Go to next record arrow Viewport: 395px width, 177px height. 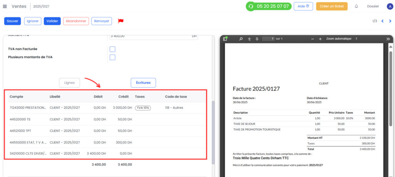(390, 21)
